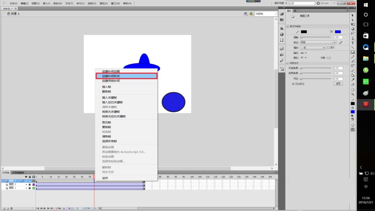Select the Bone tool
Screen dimensions: 375x211
pyautogui.click(x=352, y=71)
